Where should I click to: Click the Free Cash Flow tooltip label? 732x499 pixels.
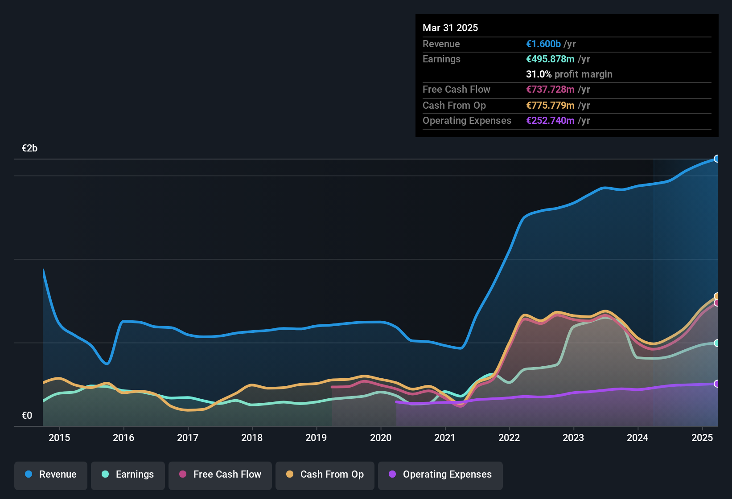(x=456, y=89)
